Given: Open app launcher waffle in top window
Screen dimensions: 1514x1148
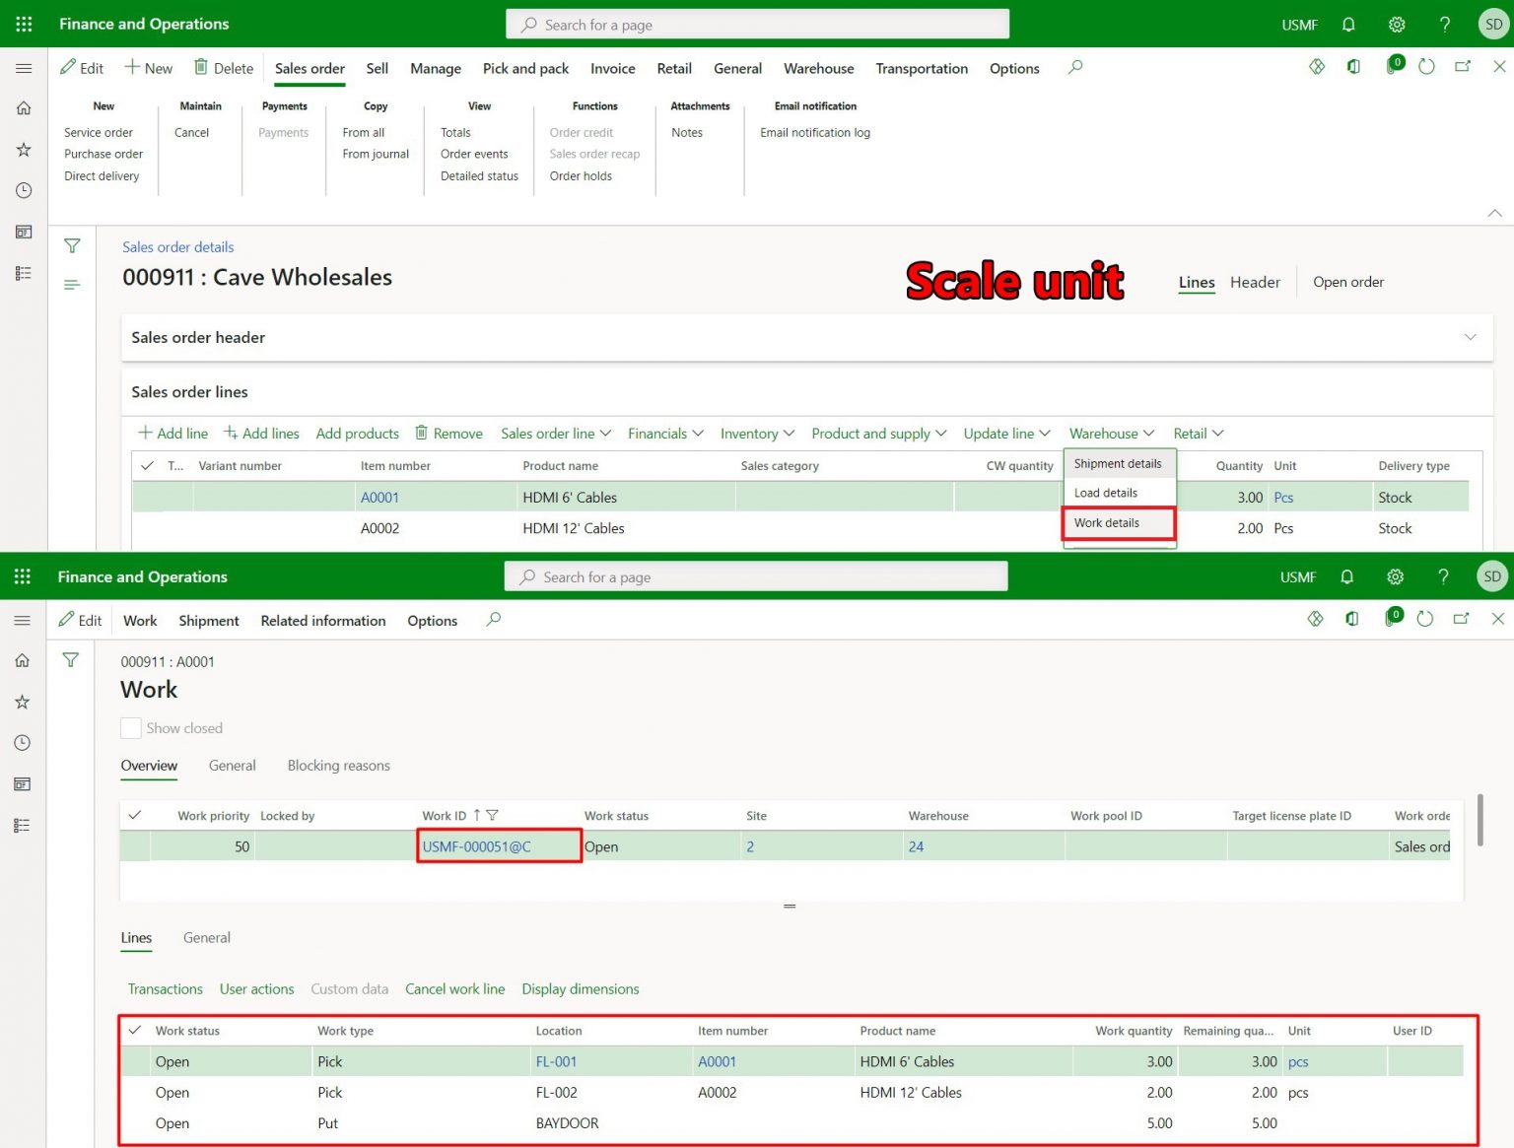Looking at the screenshot, I should coord(24,24).
